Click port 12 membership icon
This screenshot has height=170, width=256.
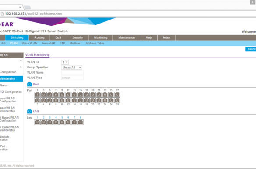(x=68, y=100)
